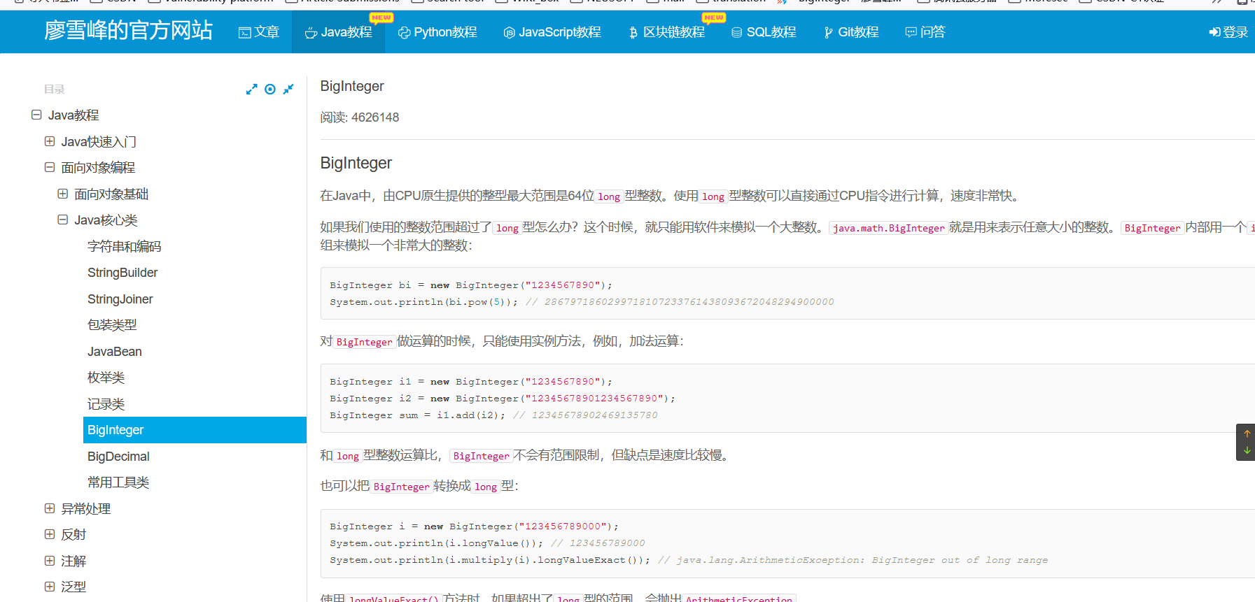
Task: Click the Java快速入门 tree label
Action: (99, 141)
